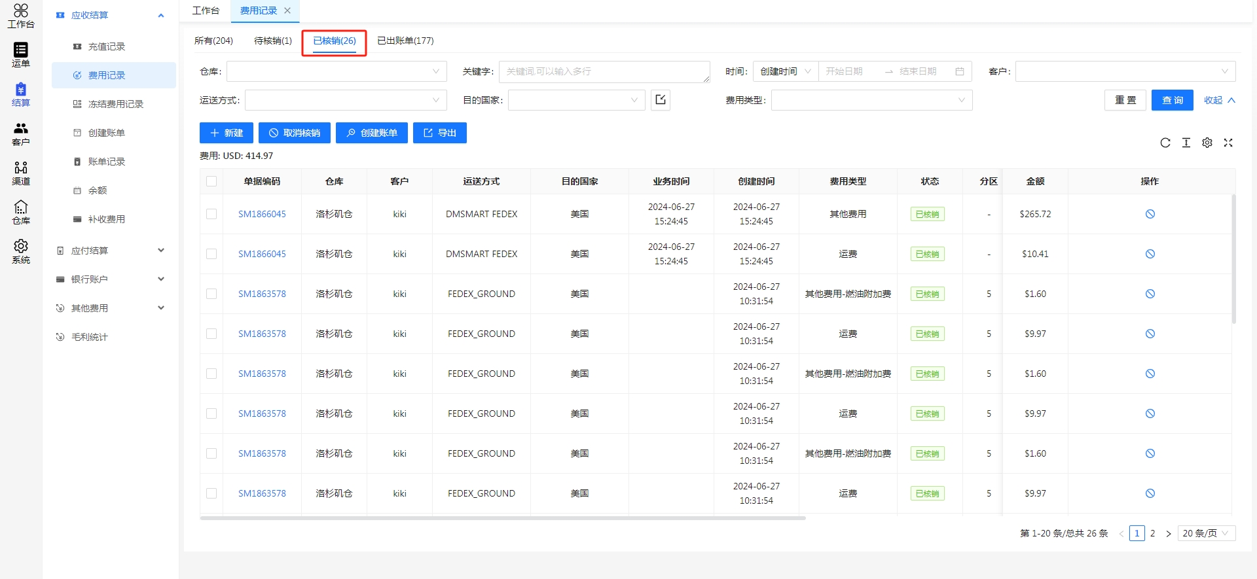The width and height of the screenshot is (1257, 579).
Task: Open the 结算 section icon
Action: pyautogui.click(x=21, y=94)
